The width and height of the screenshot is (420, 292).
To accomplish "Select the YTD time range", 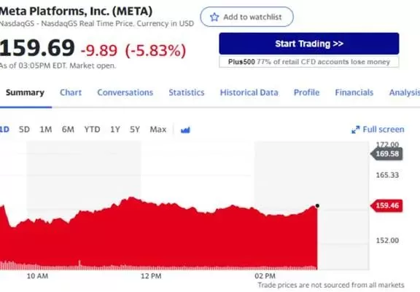I will [x=92, y=130].
